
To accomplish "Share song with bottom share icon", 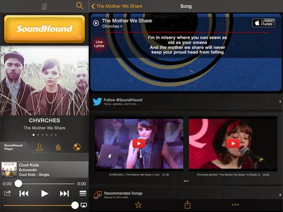I will click(x=187, y=205).
